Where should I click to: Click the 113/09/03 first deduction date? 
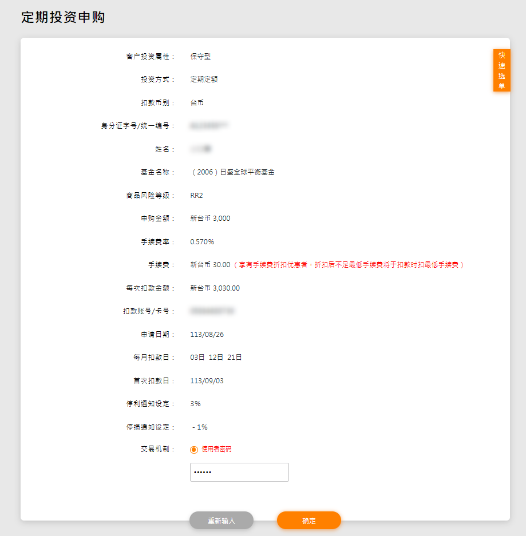[x=207, y=381]
